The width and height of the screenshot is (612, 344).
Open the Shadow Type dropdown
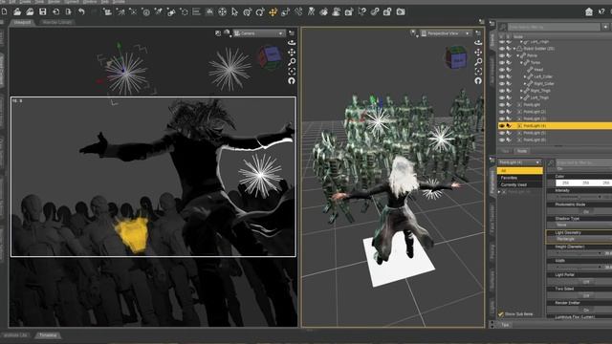tap(579, 226)
